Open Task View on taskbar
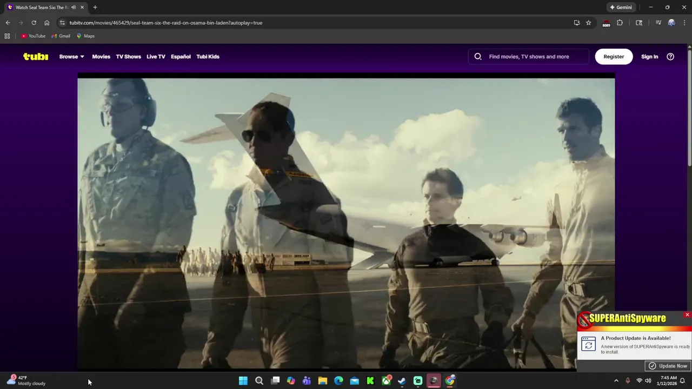692x389 pixels. click(275, 381)
